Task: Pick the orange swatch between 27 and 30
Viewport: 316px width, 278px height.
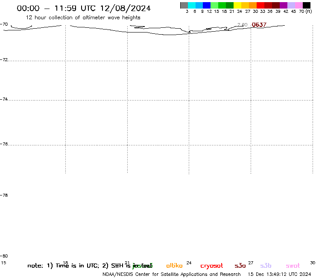Action: pyautogui.click(x=253, y=5)
